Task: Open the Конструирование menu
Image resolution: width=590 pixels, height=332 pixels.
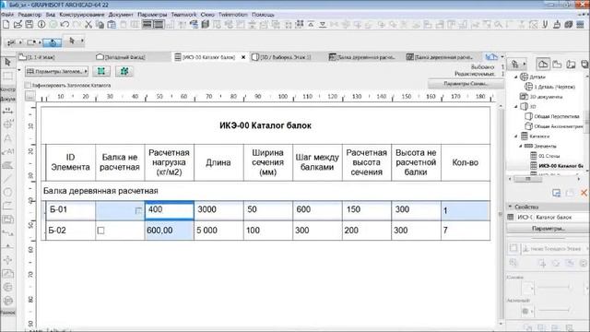Action: [82, 15]
